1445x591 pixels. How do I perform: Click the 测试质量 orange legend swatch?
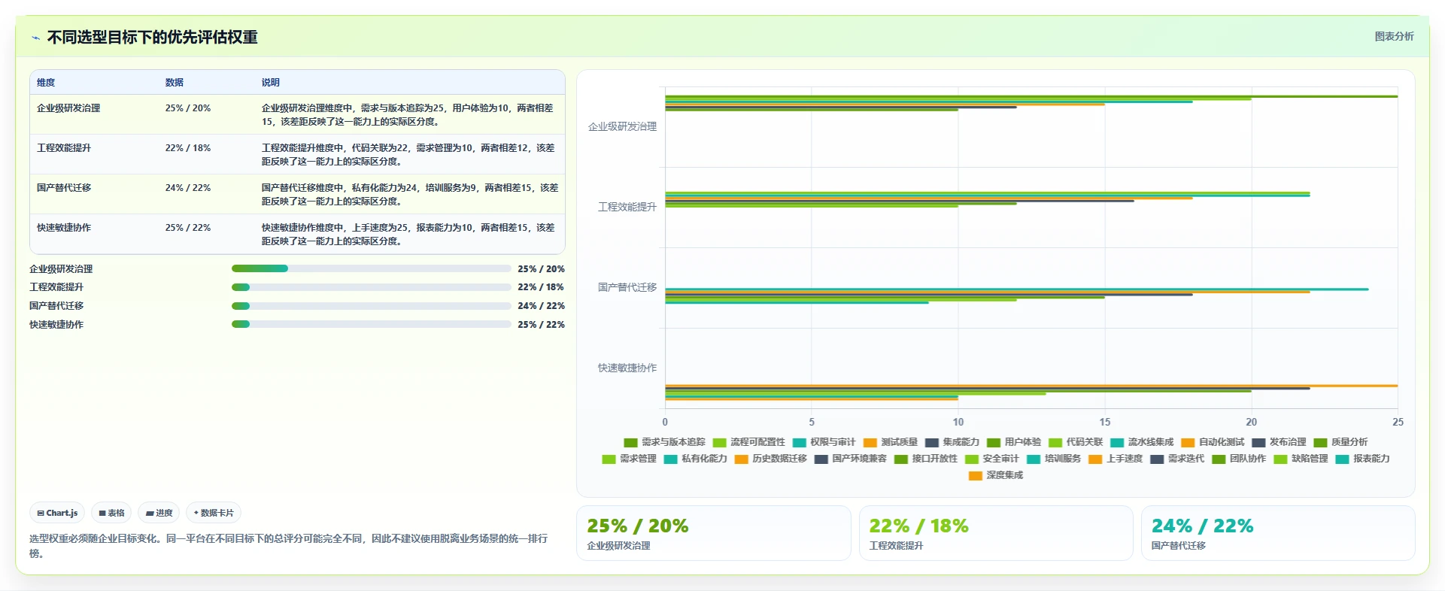click(870, 443)
